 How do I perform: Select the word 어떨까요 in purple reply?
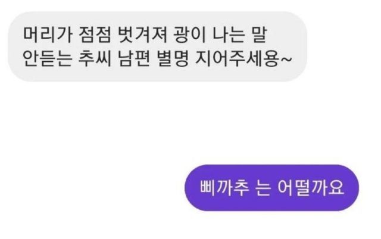(311, 187)
